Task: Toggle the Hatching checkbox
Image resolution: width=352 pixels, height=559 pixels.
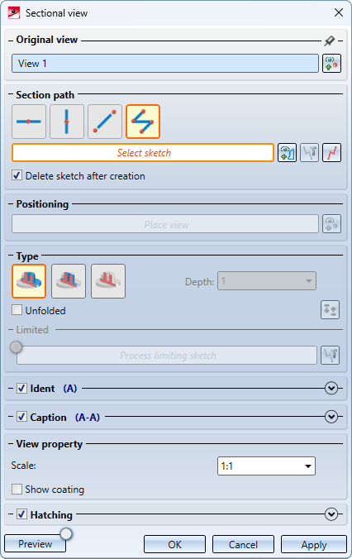Action: [21, 514]
